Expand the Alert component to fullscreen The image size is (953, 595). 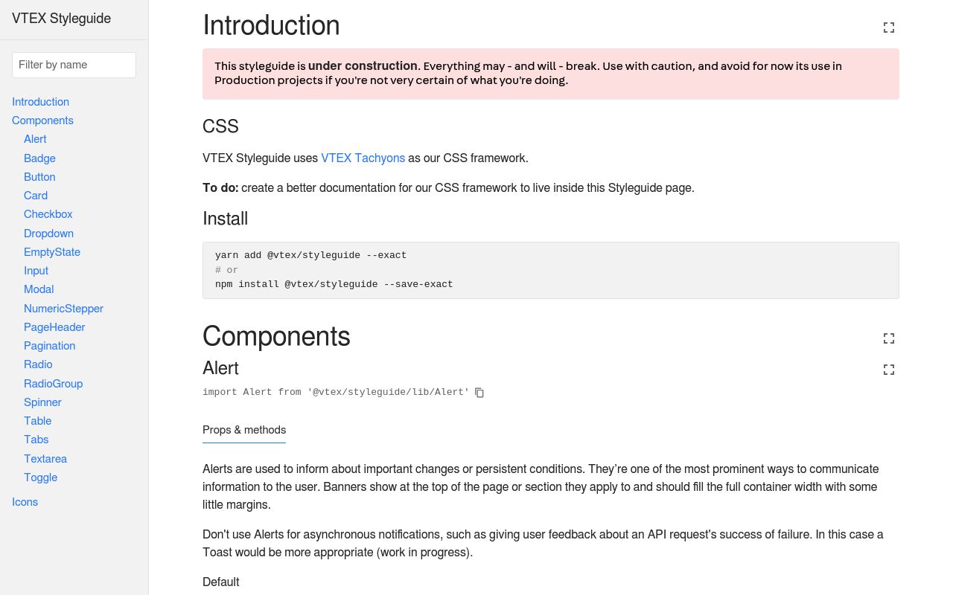tap(888, 370)
